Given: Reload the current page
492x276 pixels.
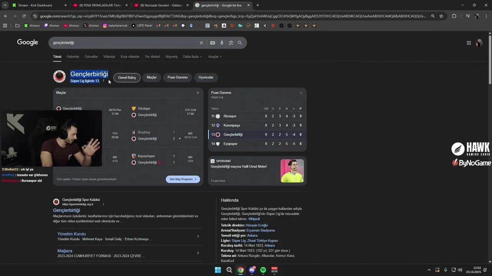Looking at the screenshot, I should point(24,16).
